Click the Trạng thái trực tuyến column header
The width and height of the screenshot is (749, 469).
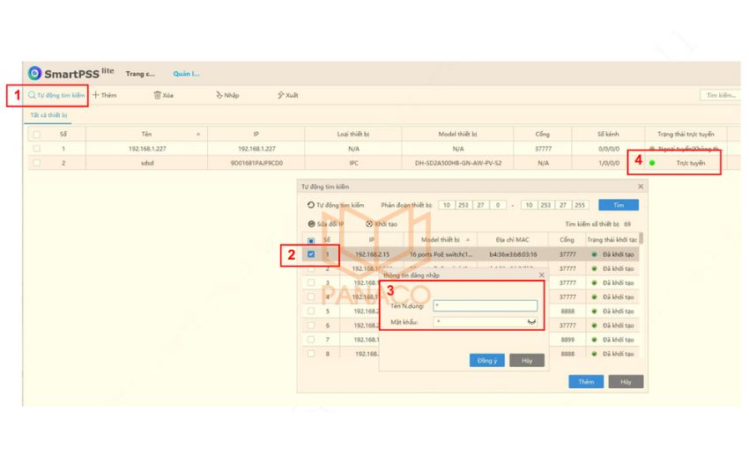(x=686, y=135)
